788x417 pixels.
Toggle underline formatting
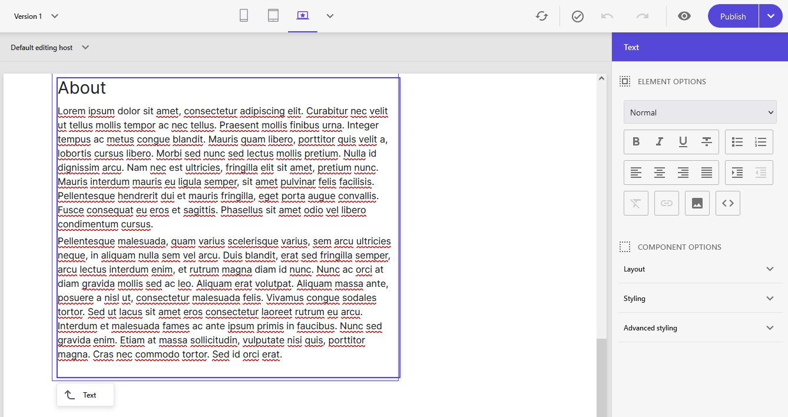click(x=683, y=141)
